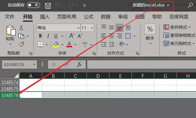
Task: Open 单元格样式 menu
Action: click(179, 44)
